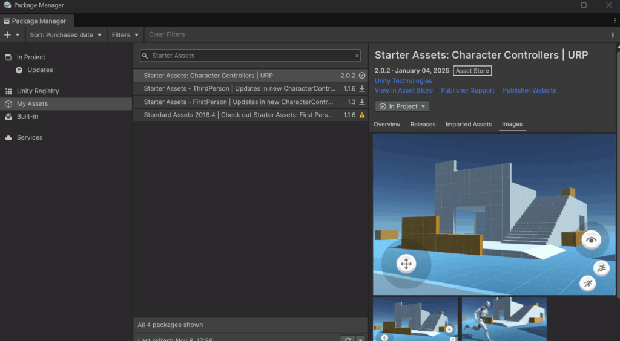Image resolution: width=620 pixels, height=341 pixels.
Task: Click the warning icon on Standard Assets 2018.4
Action: (362, 115)
